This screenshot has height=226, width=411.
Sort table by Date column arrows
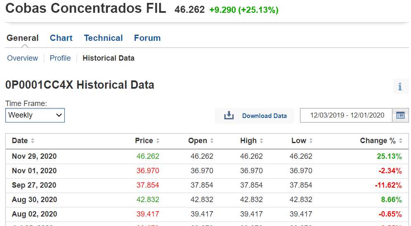[33, 141]
